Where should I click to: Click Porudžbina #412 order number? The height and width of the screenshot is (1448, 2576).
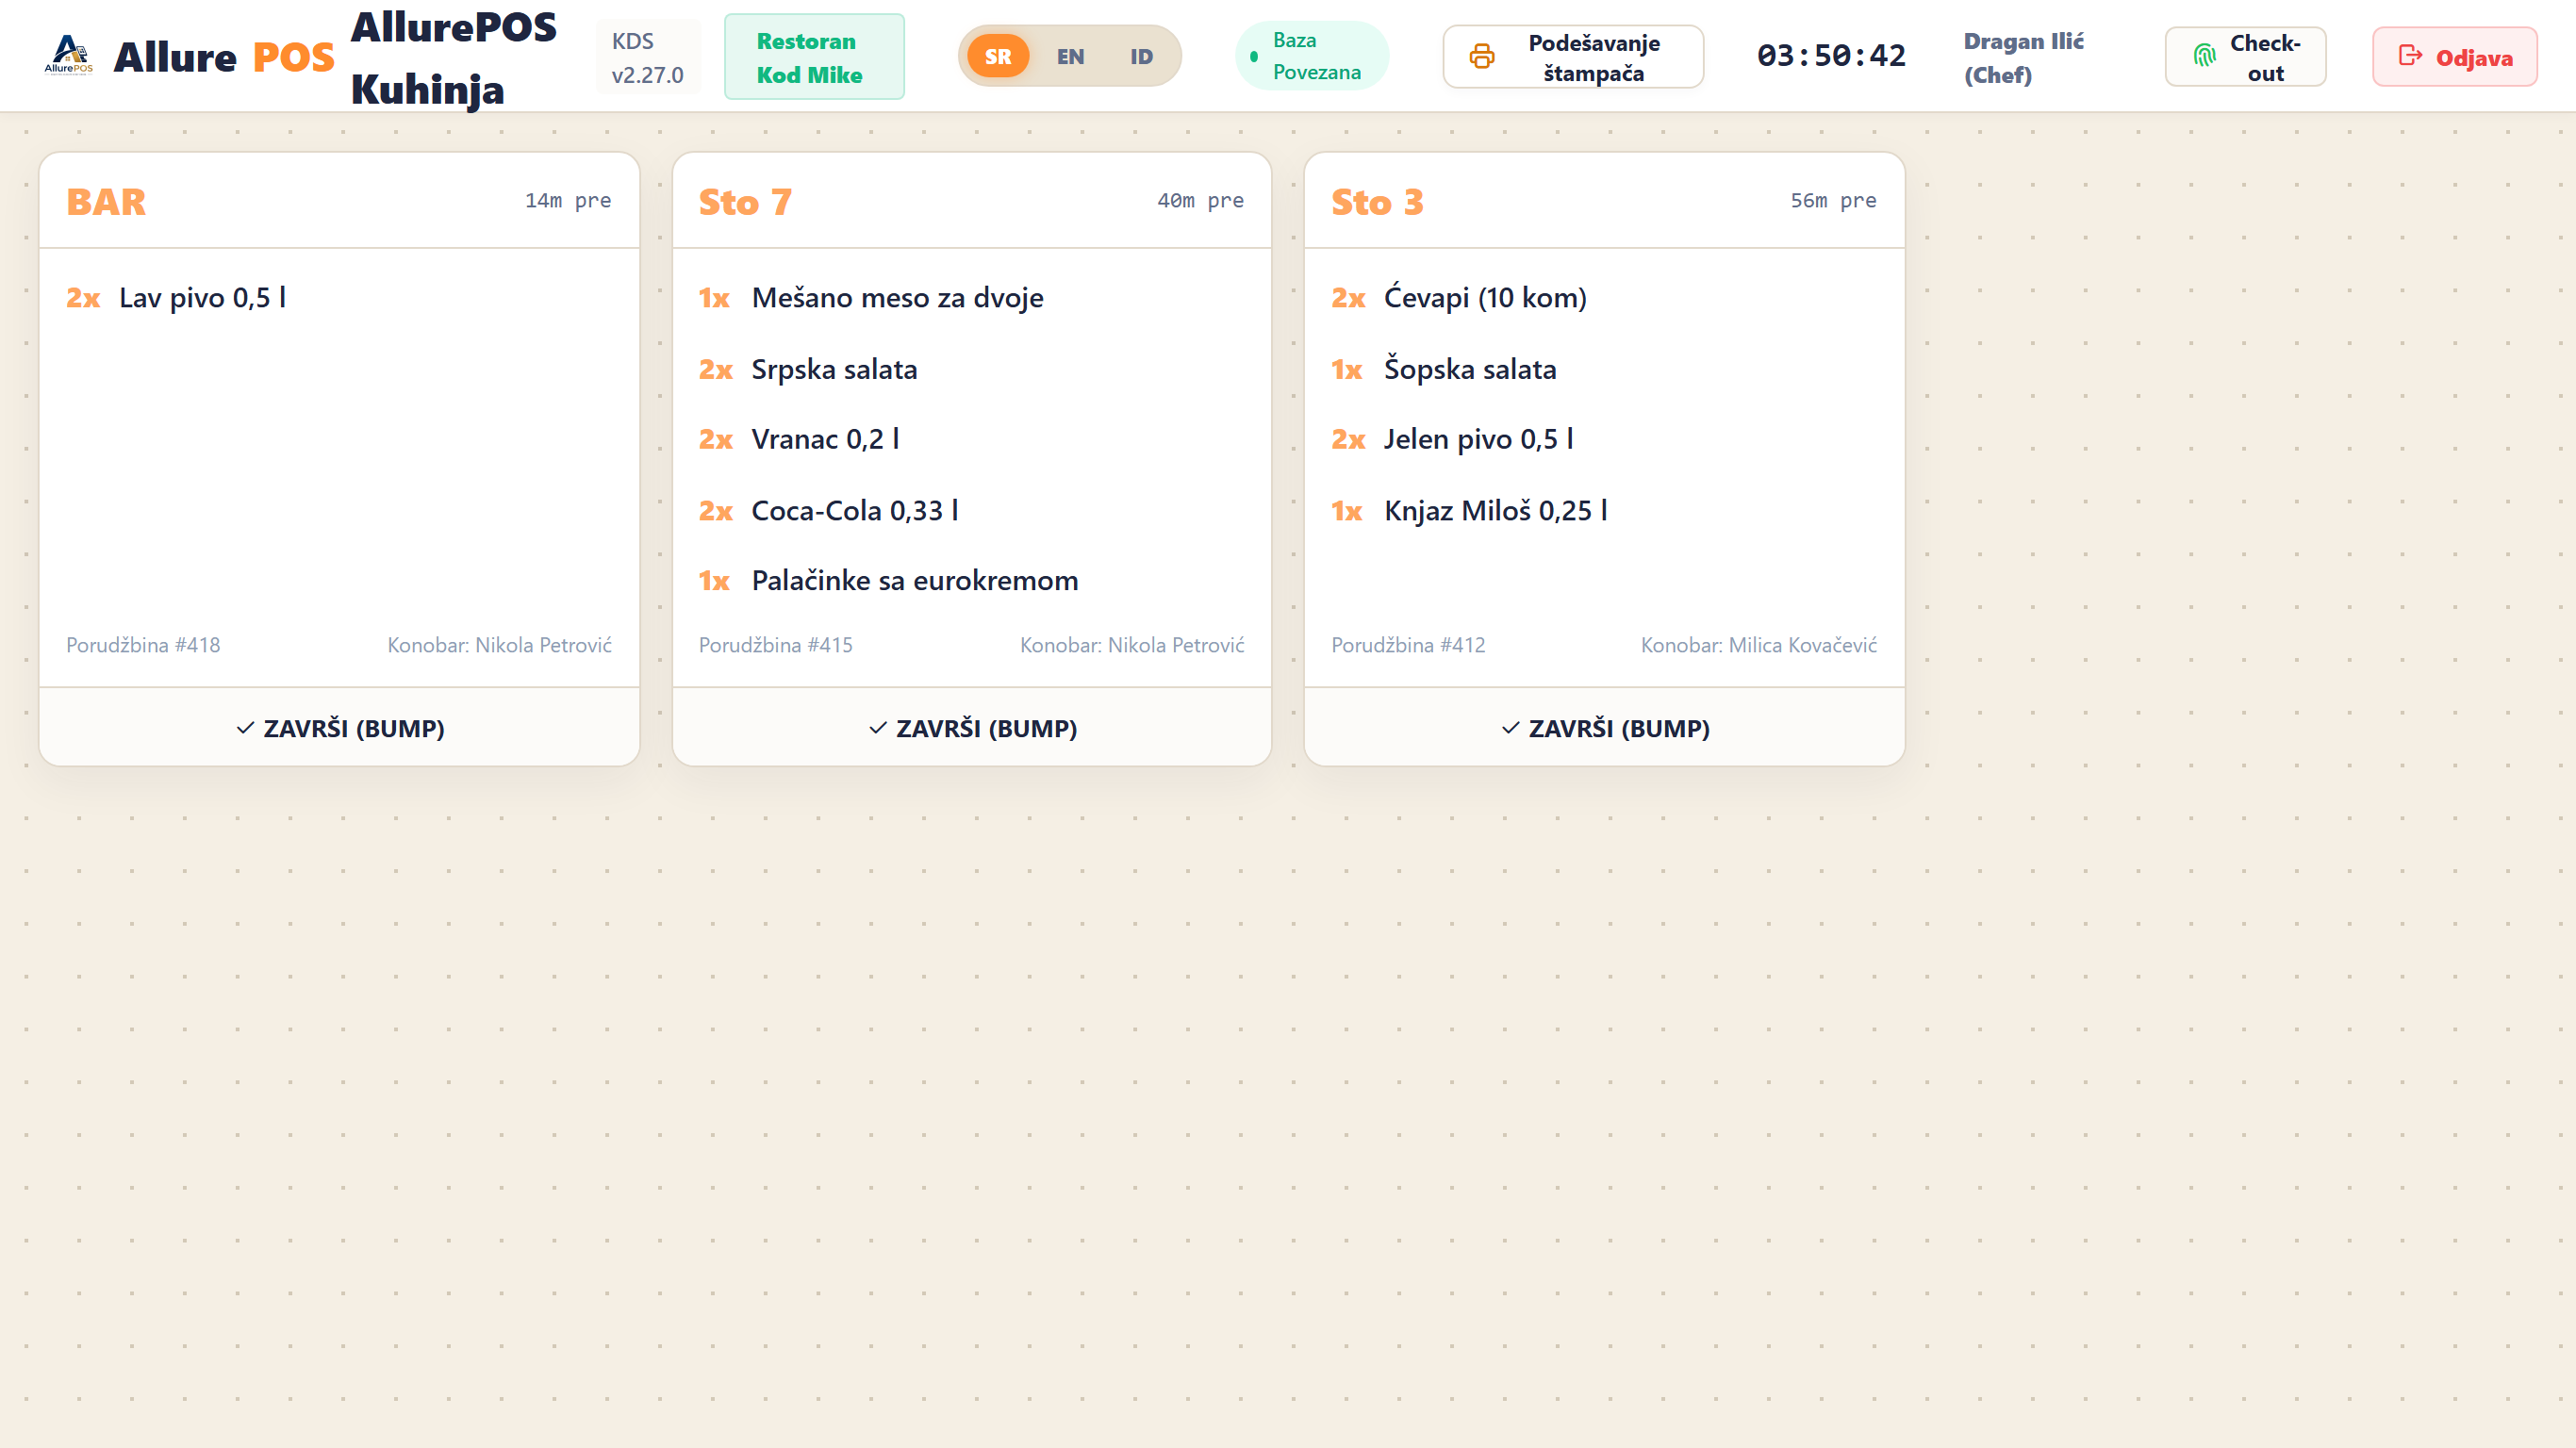1408,645
